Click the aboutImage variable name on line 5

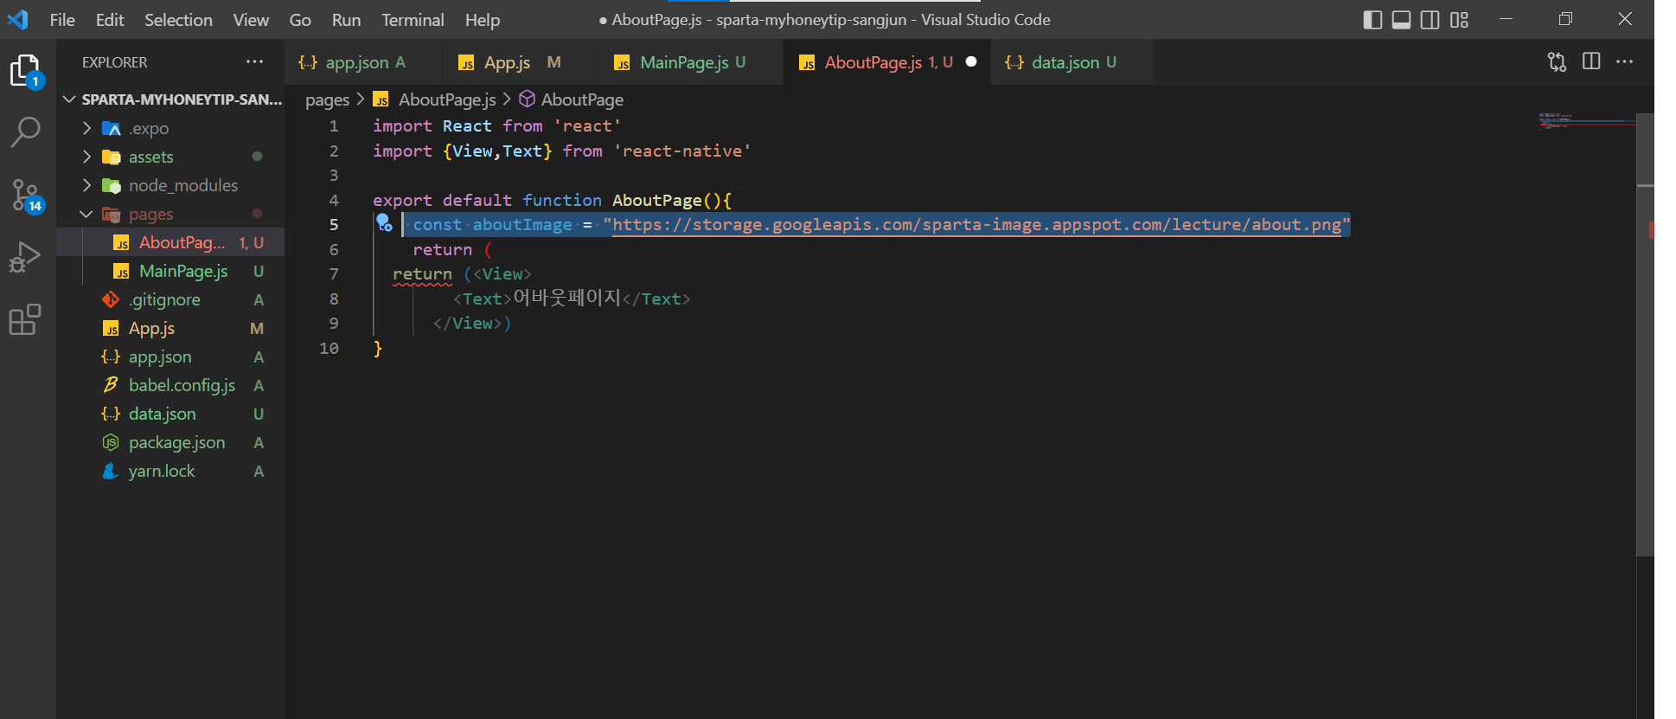pyautogui.click(x=522, y=225)
